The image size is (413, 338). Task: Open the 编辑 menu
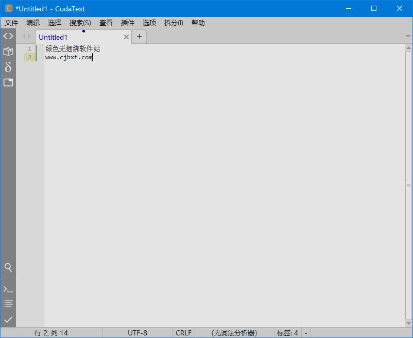33,23
